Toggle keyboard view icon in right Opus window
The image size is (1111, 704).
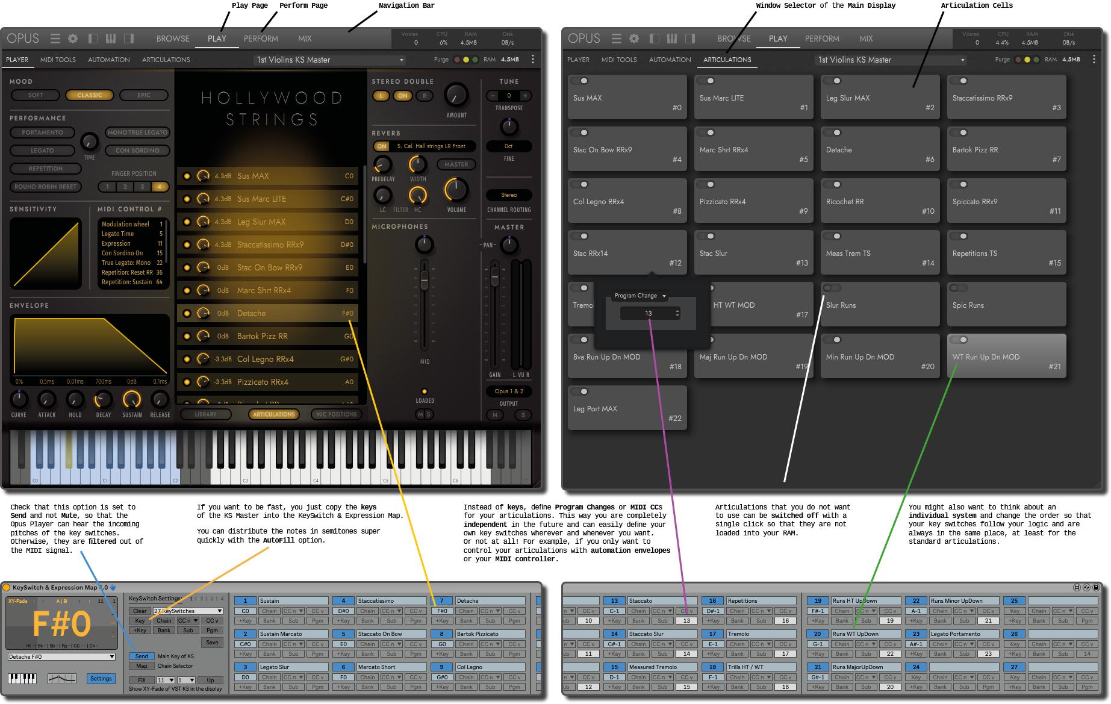tap(672, 39)
